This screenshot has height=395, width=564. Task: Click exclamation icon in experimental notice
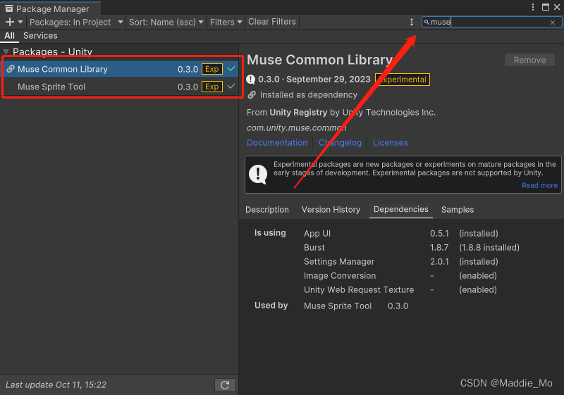(x=258, y=174)
